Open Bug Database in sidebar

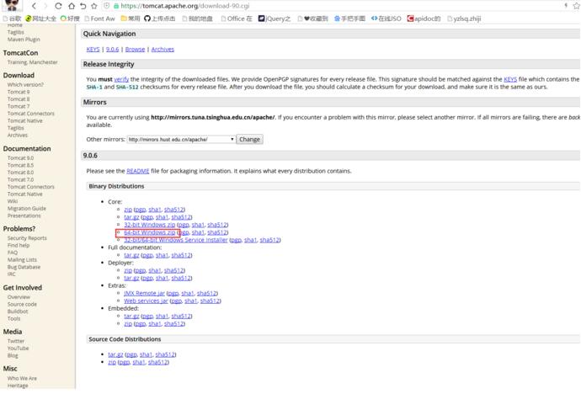(x=24, y=267)
